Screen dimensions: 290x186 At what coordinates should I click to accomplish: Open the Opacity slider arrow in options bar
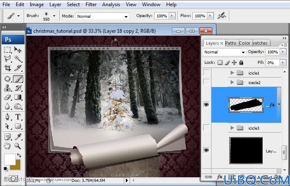172,16
